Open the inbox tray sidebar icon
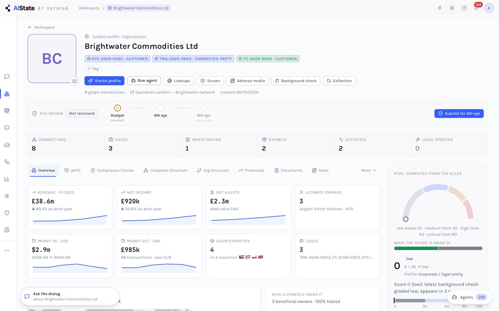 click(7, 145)
